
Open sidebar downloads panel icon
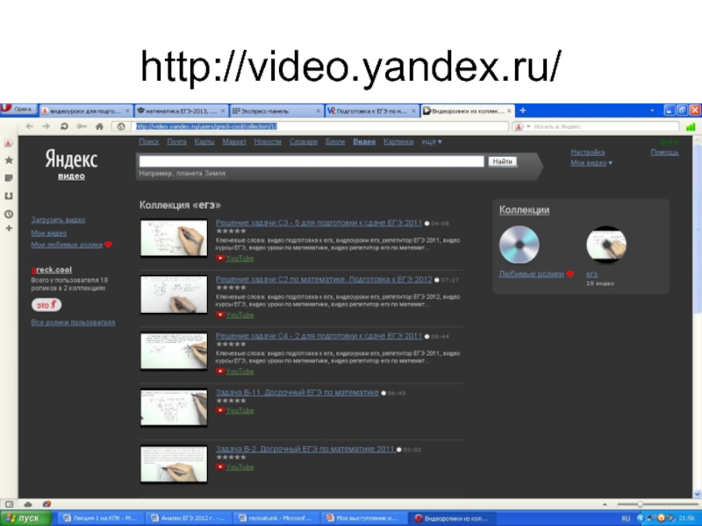point(9,195)
